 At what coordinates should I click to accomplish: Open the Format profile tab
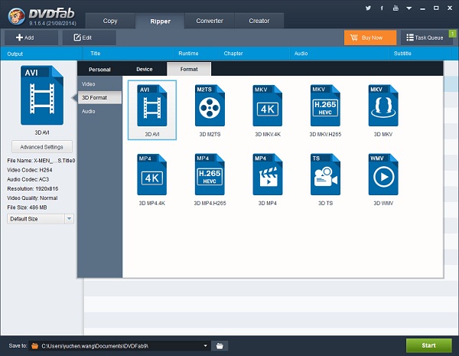(189, 69)
